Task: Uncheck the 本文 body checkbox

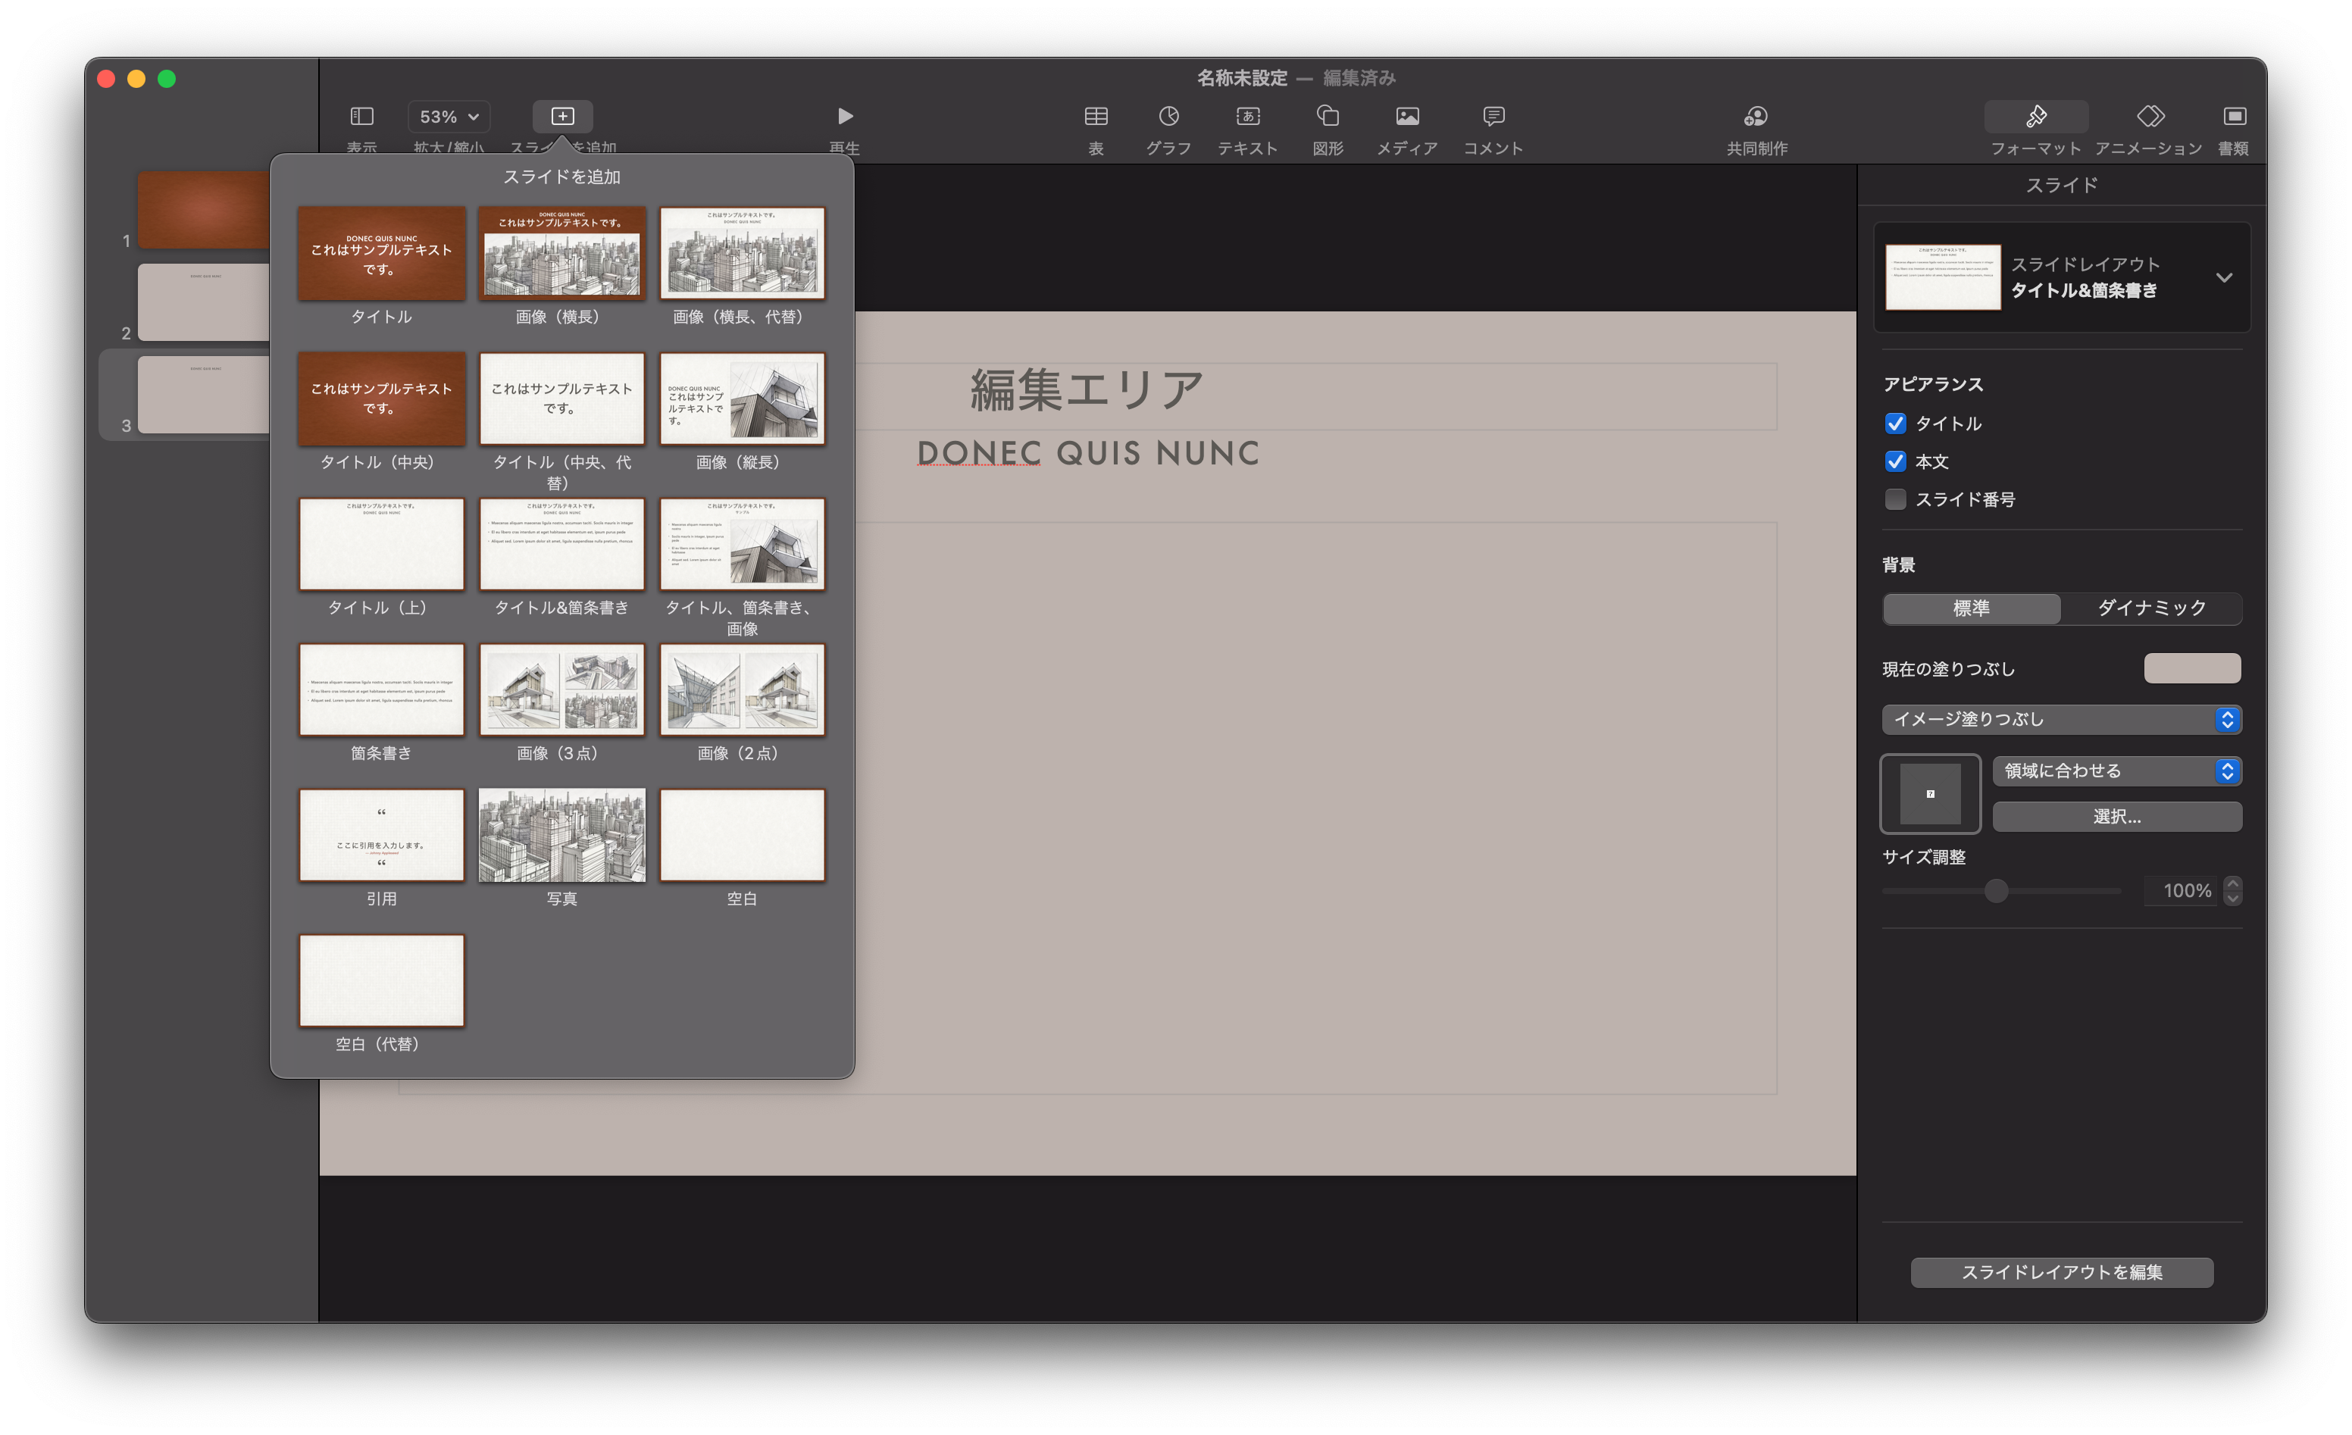Action: 1896,461
